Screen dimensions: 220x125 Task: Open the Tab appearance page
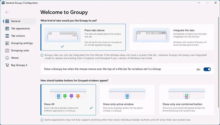coord(19,28)
